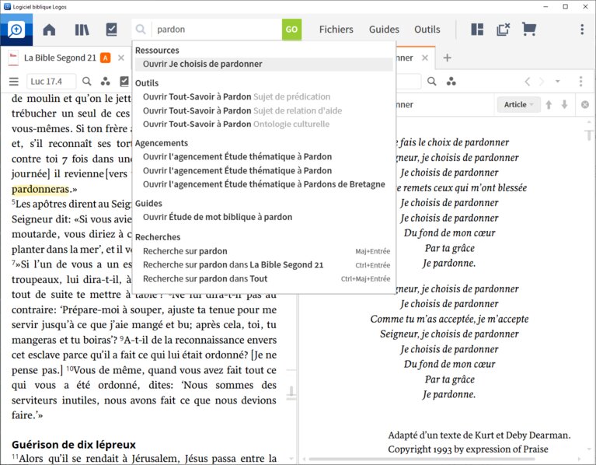Click the search icon in right panel toolbar
The width and height of the screenshot is (596, 465).
[432, 82]
